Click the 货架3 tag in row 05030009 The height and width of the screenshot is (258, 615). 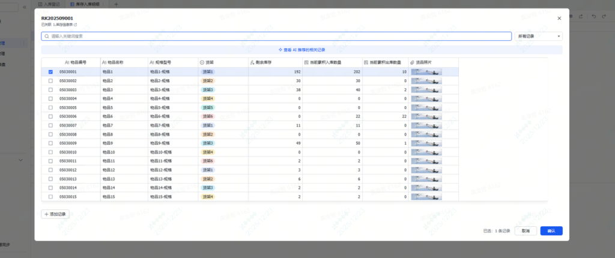click(207, 143)
